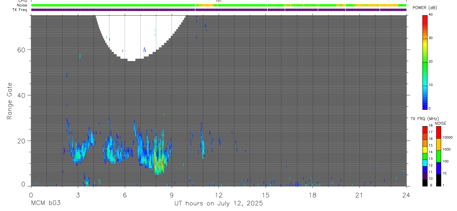Click the 12 tick on the UT hours axis
Screen dimensions: 457x211
219,195
